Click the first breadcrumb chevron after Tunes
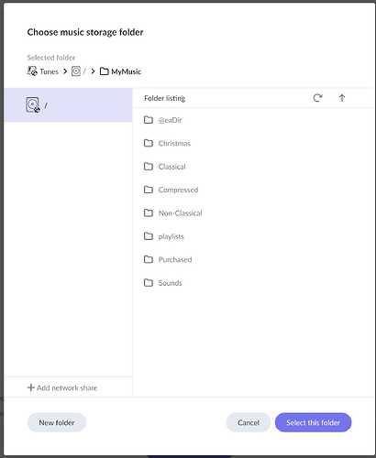Image resolution: width=376 pixels, height=458 pixels. tap(65, 71)
